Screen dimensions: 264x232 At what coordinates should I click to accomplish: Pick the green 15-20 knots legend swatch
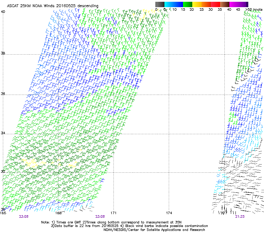188,4
